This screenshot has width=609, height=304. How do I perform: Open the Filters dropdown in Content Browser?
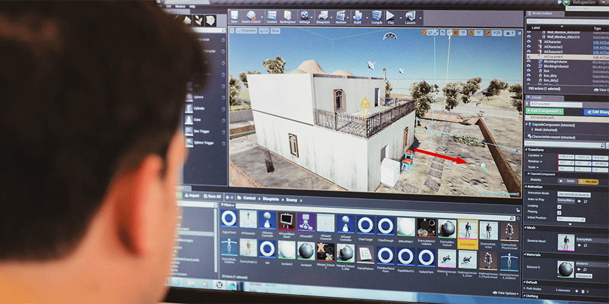(227, 205)
